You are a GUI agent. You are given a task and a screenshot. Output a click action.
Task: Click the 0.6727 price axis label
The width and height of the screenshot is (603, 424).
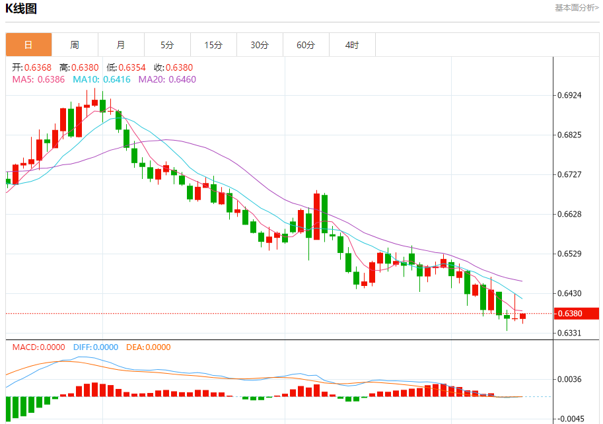569,174
